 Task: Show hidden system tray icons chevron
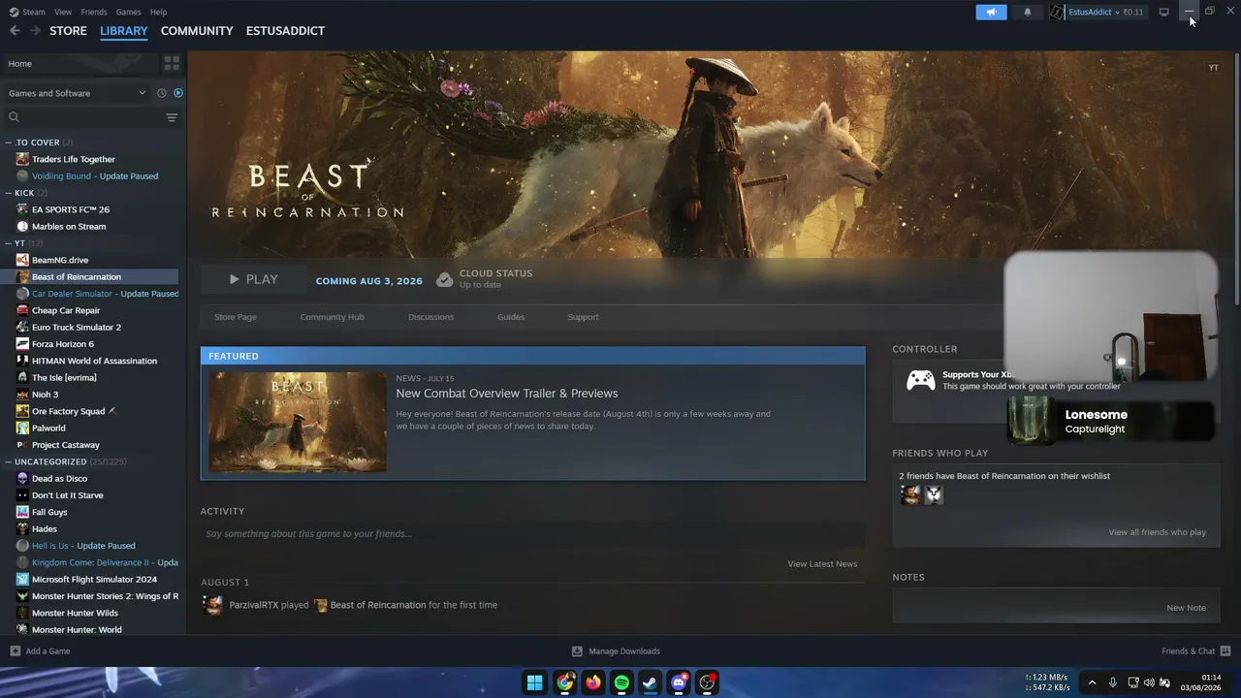(1092, 682)
